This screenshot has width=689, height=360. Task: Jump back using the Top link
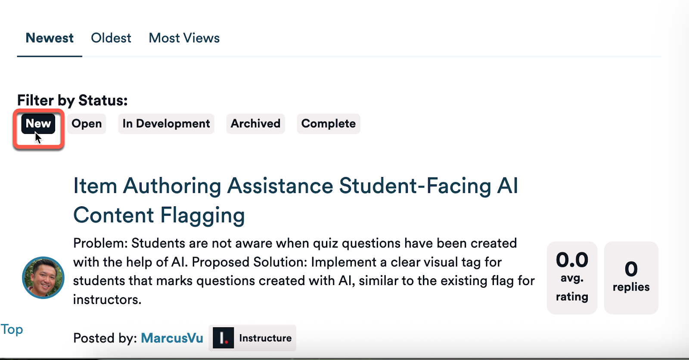12,329
